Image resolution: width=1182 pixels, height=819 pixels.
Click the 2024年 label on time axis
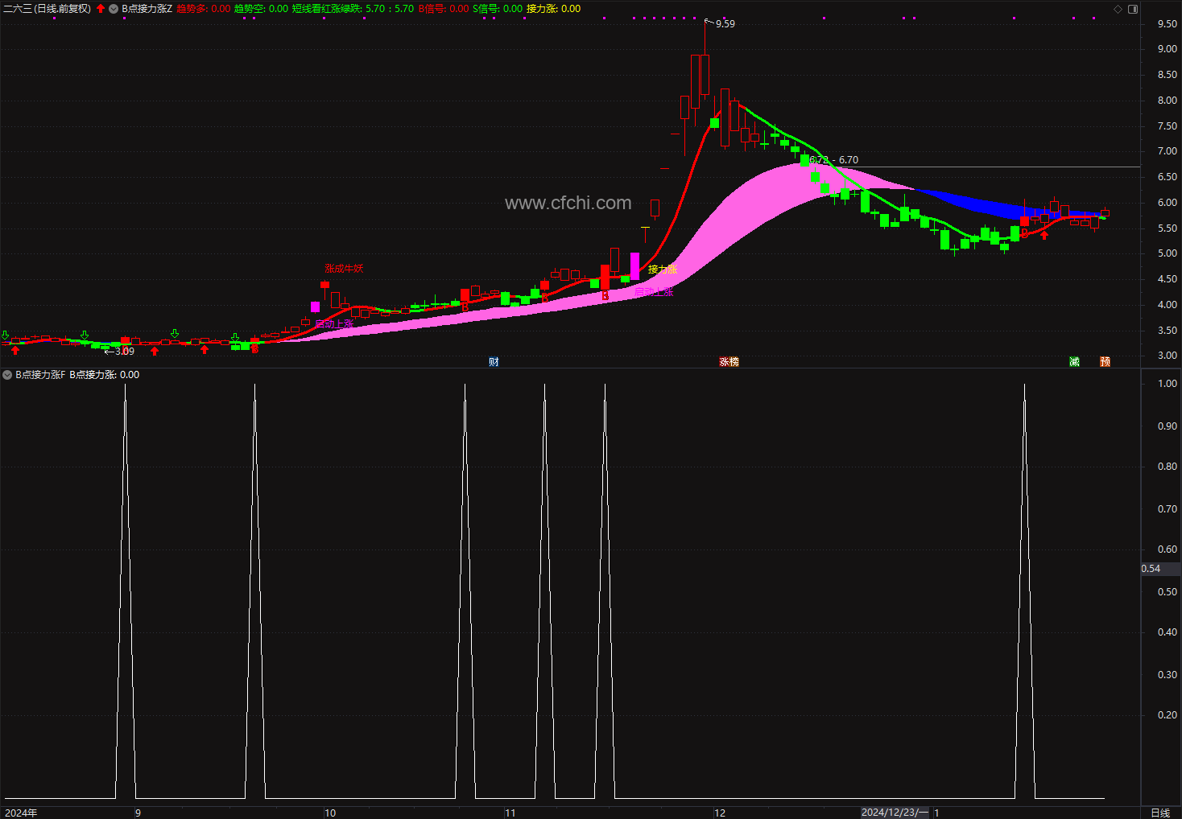coord(21,813)
